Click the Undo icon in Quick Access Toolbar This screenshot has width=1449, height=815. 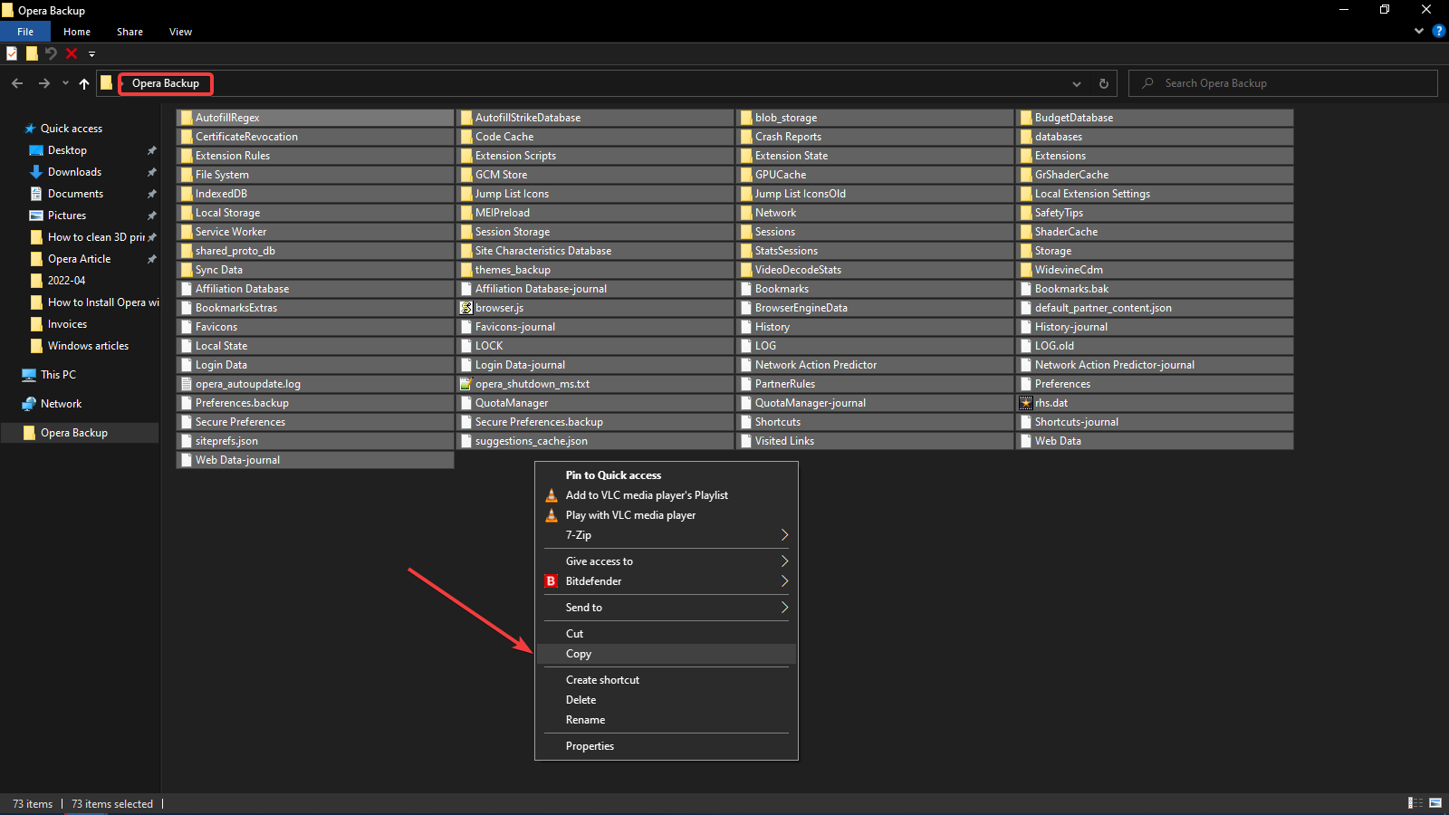coord(51,53)
